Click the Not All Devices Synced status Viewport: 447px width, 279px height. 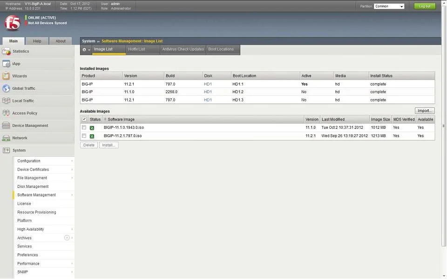[47, 23]
